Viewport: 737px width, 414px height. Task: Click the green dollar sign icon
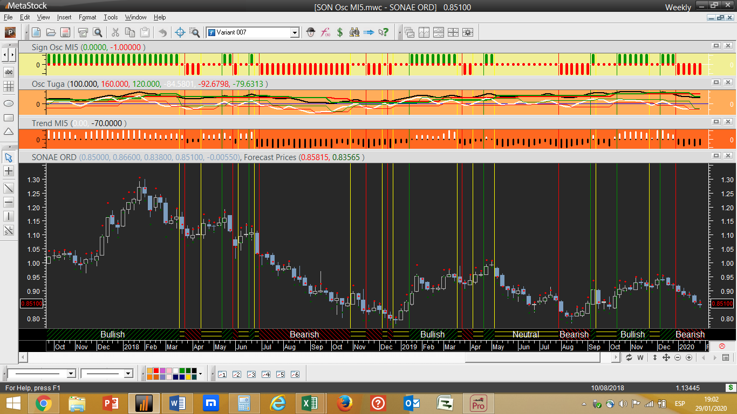340,32
